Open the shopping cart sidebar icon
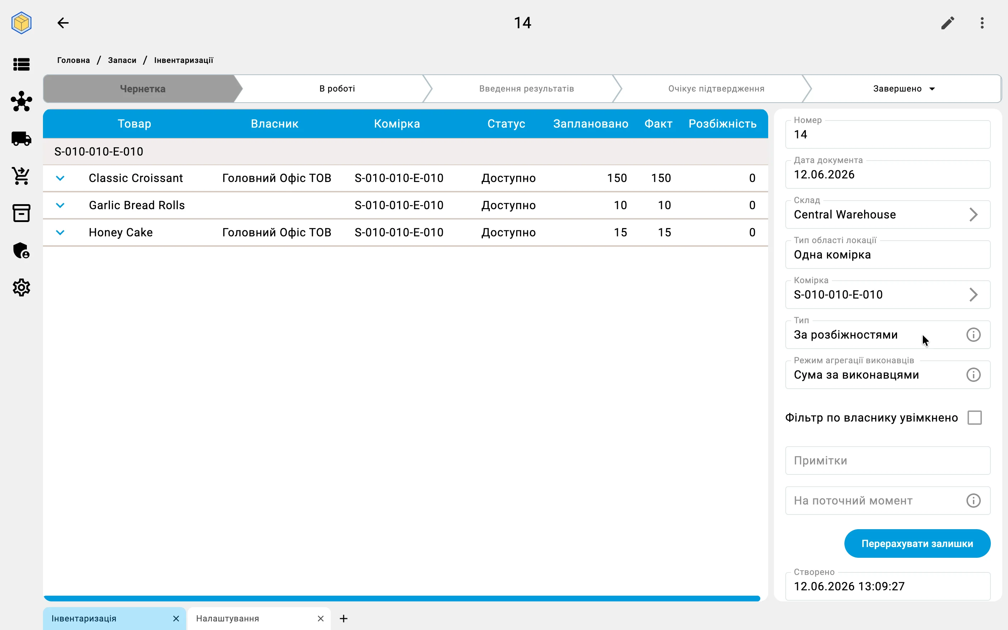 (x=21, y=176)
